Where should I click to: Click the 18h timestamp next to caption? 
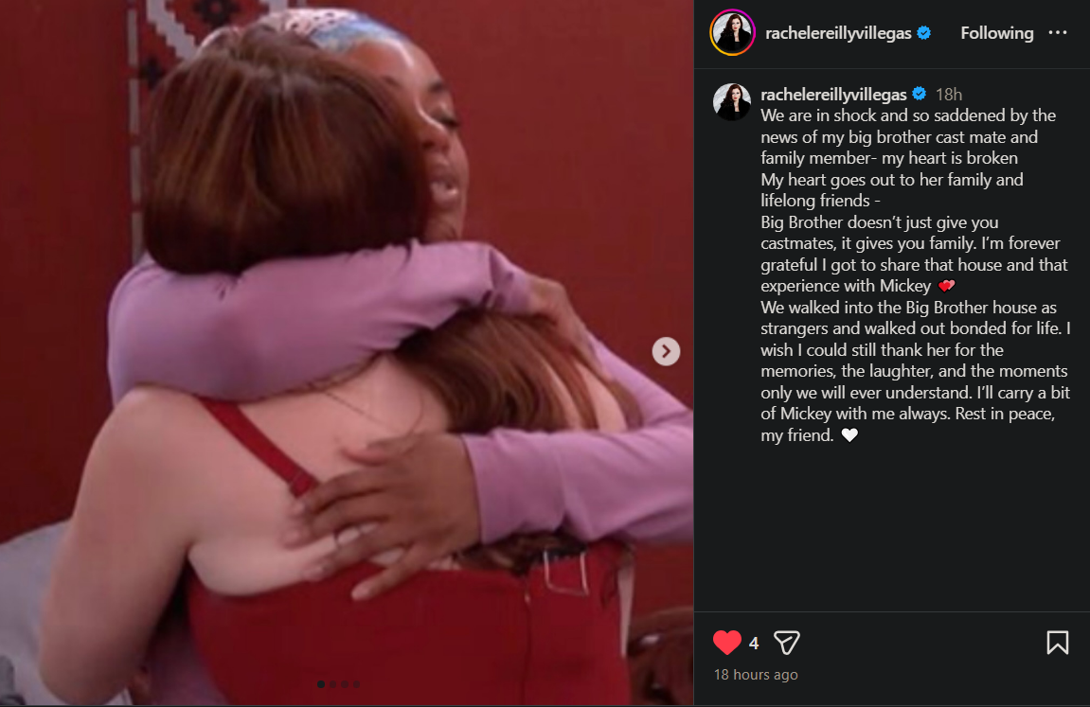point(948,95)
